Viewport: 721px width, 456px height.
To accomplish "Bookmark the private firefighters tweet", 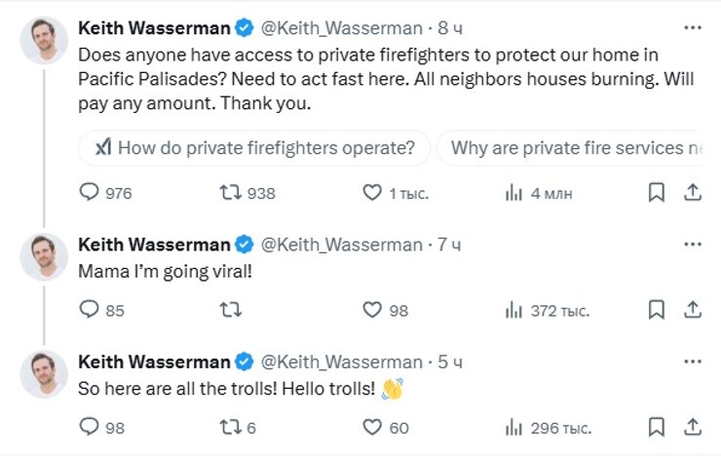I will coord(657,193).
